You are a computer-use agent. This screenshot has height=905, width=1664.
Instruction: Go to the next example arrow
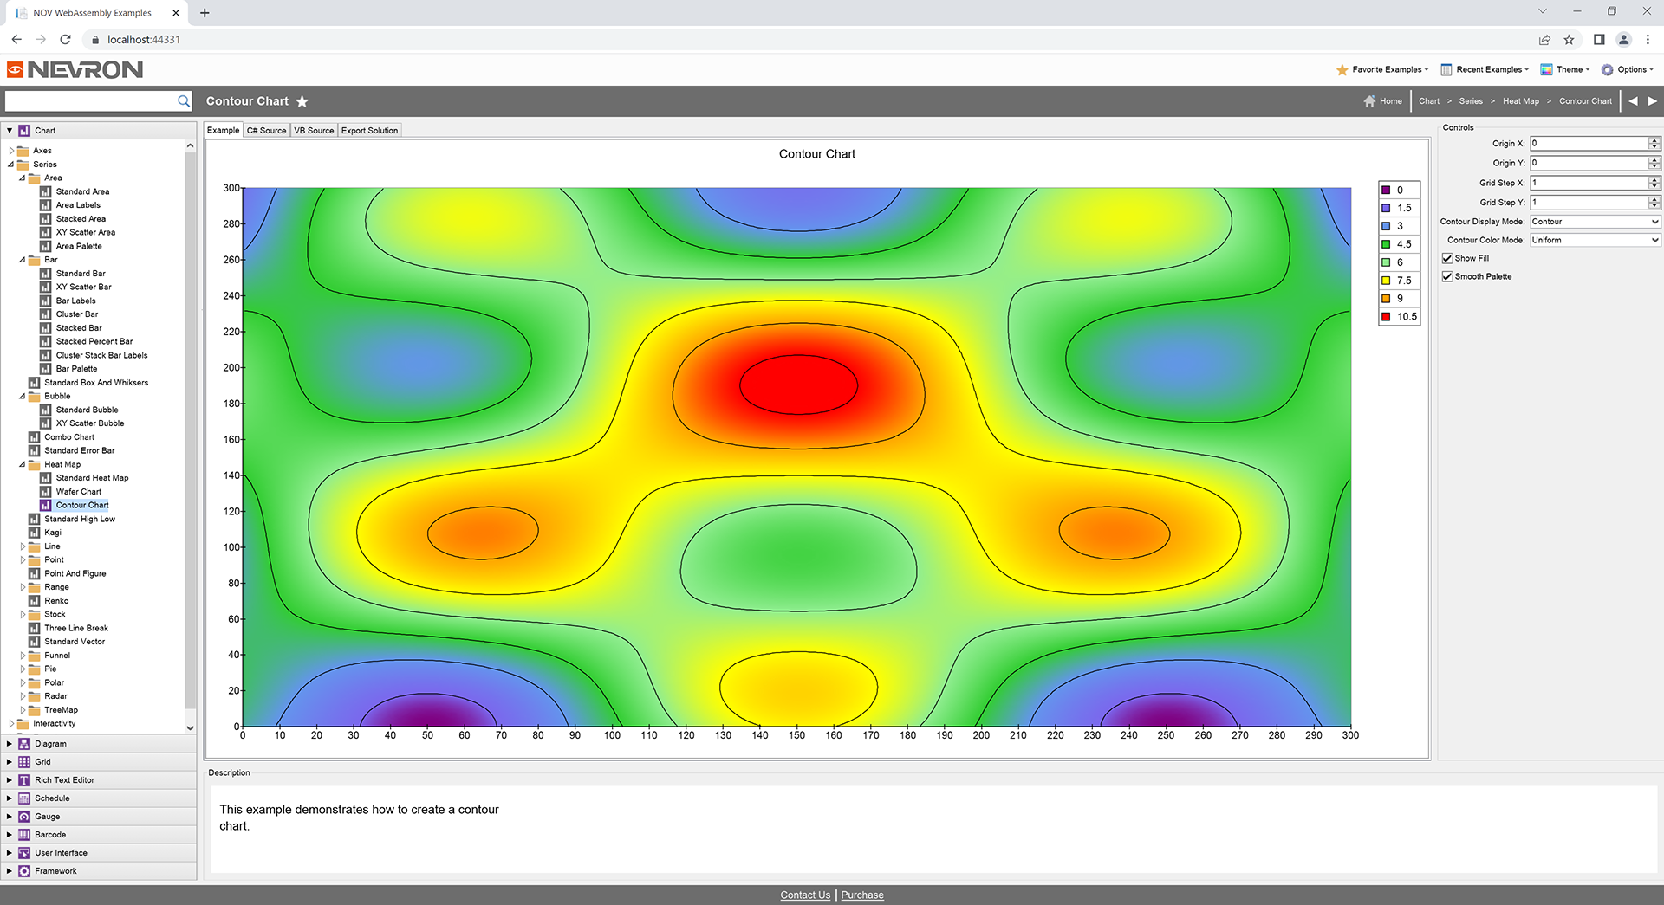[x=1653, y=101]
